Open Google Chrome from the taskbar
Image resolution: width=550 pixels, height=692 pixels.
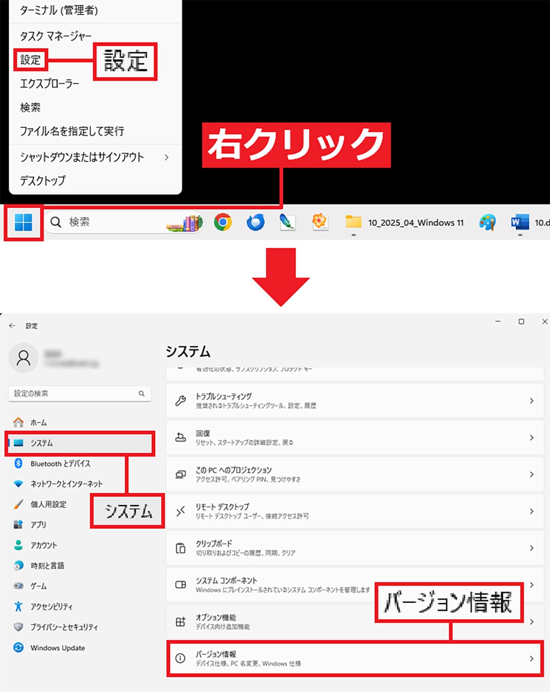(x=223, y=222)
